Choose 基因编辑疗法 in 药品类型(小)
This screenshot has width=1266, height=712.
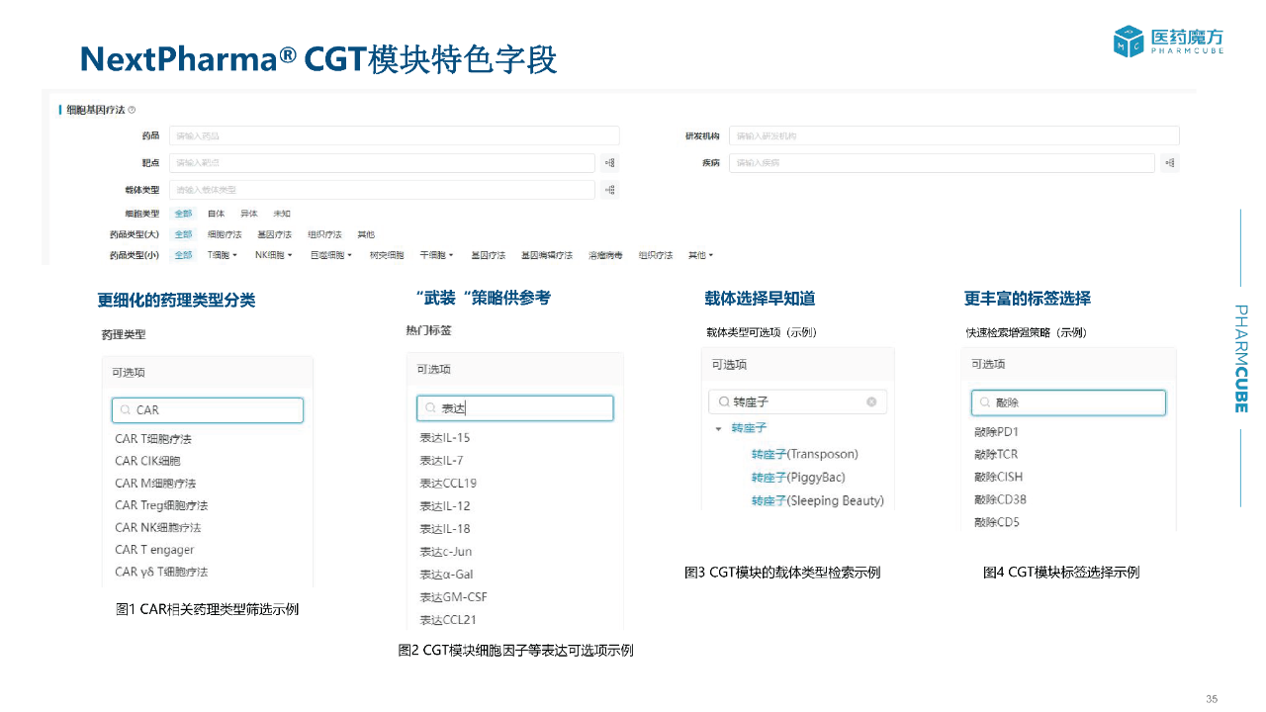click(547, 255)
